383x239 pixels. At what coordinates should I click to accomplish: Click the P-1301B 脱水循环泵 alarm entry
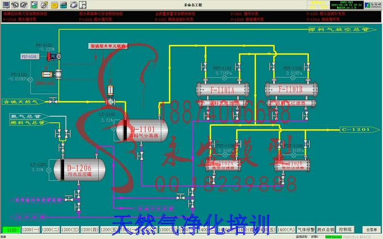point(20,20)
